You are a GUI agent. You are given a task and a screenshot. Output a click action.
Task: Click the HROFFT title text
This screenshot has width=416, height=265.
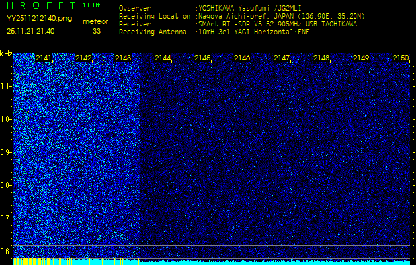point(41,5)
